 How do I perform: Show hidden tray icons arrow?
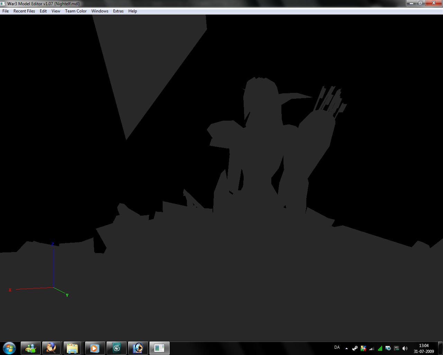346,348
